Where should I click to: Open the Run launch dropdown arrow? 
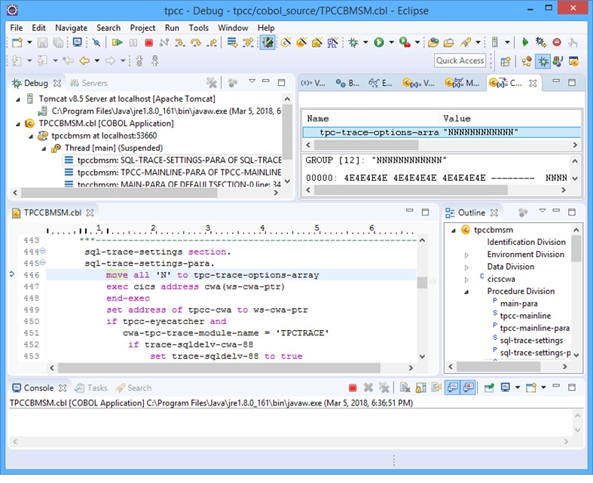coord(391,42)
